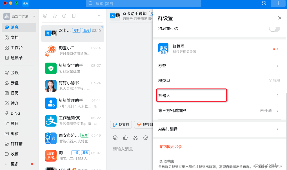Click the 全员 tag on 双卡 conversation

point(86,30)
